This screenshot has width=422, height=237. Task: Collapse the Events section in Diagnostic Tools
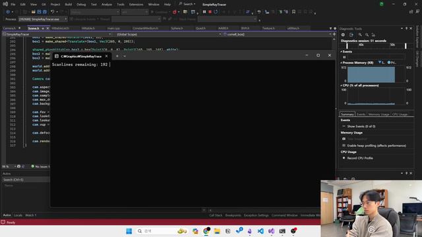pyautogui.click(x=342, y=51)
